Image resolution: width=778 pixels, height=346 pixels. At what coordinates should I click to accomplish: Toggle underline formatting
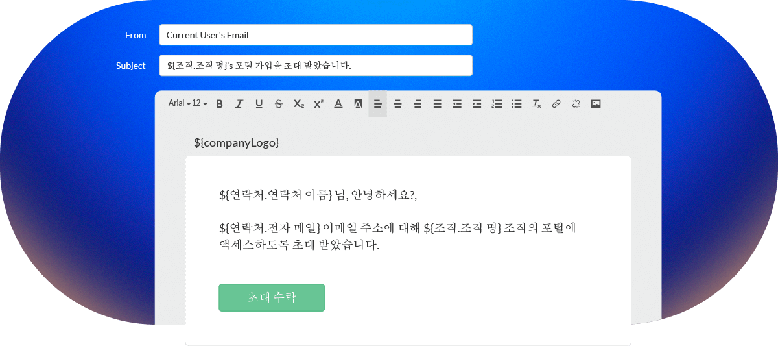point(259,104)
